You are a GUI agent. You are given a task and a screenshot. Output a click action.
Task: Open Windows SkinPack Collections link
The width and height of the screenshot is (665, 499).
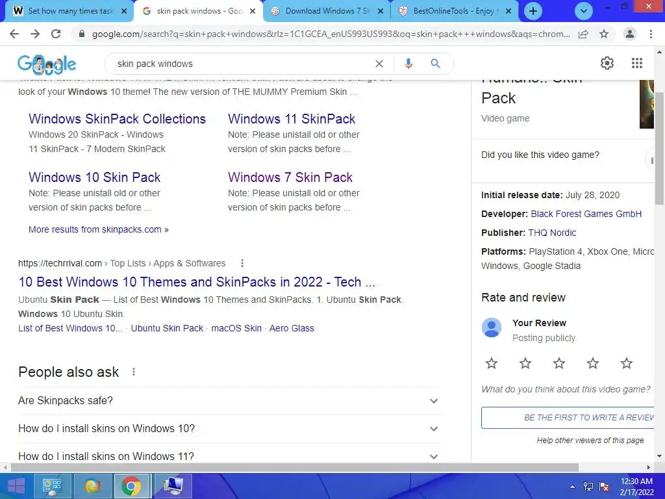[117, 119]
